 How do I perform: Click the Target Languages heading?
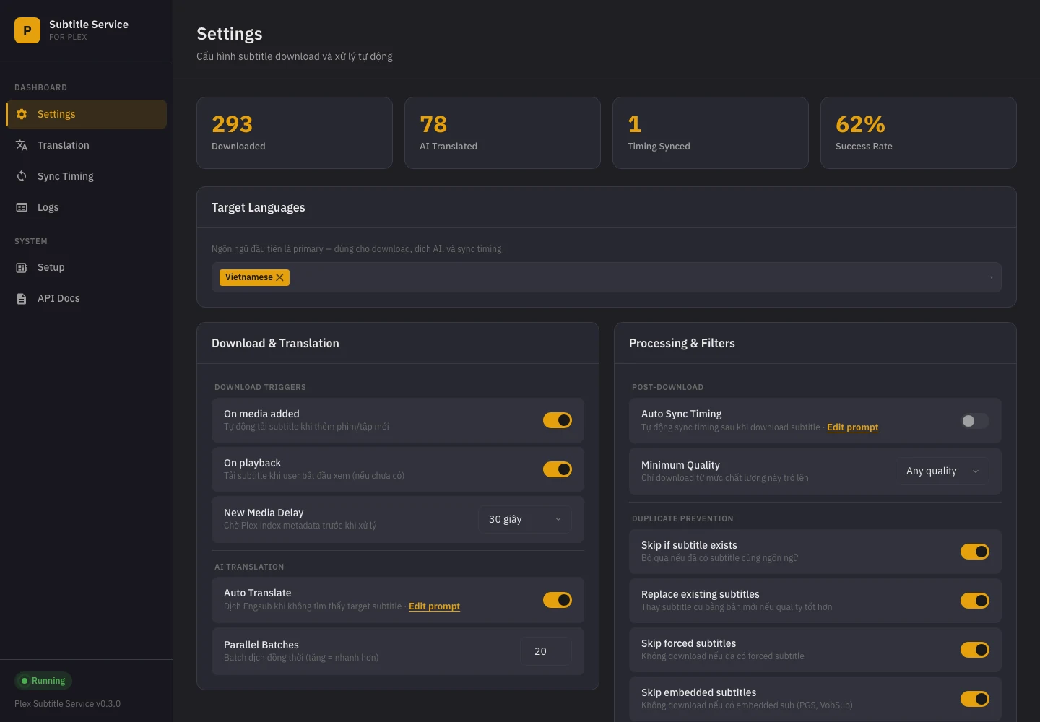click(259, 208)
